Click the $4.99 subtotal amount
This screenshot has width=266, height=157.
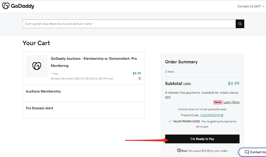pos(234,84)
